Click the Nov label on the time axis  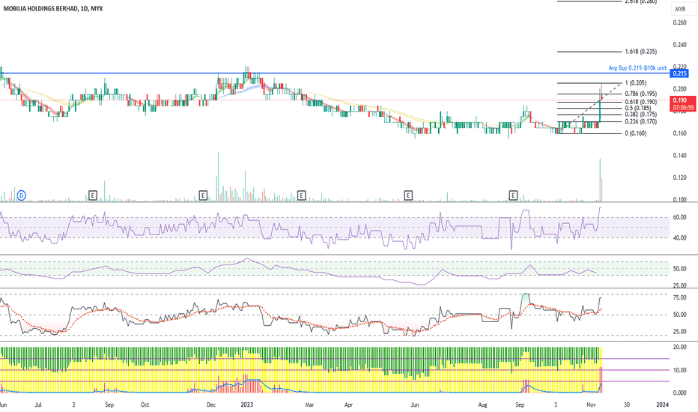591,405
